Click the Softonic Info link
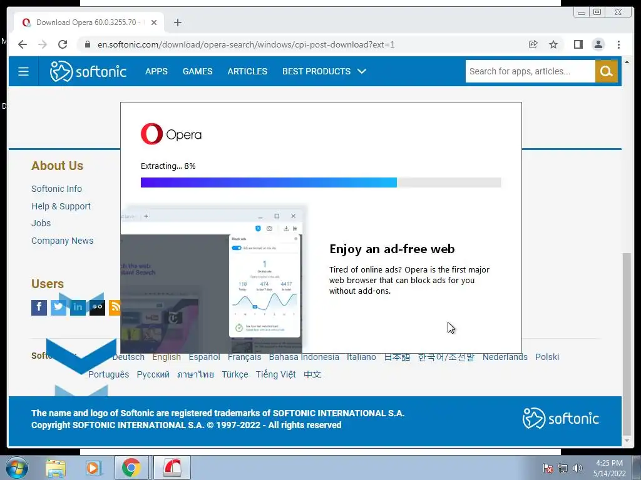This screenshot has width=641, height=480. tap(56, 189)
